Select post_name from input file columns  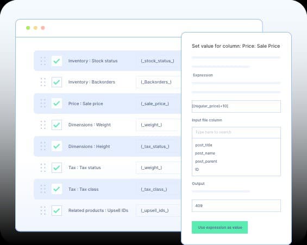205,153
